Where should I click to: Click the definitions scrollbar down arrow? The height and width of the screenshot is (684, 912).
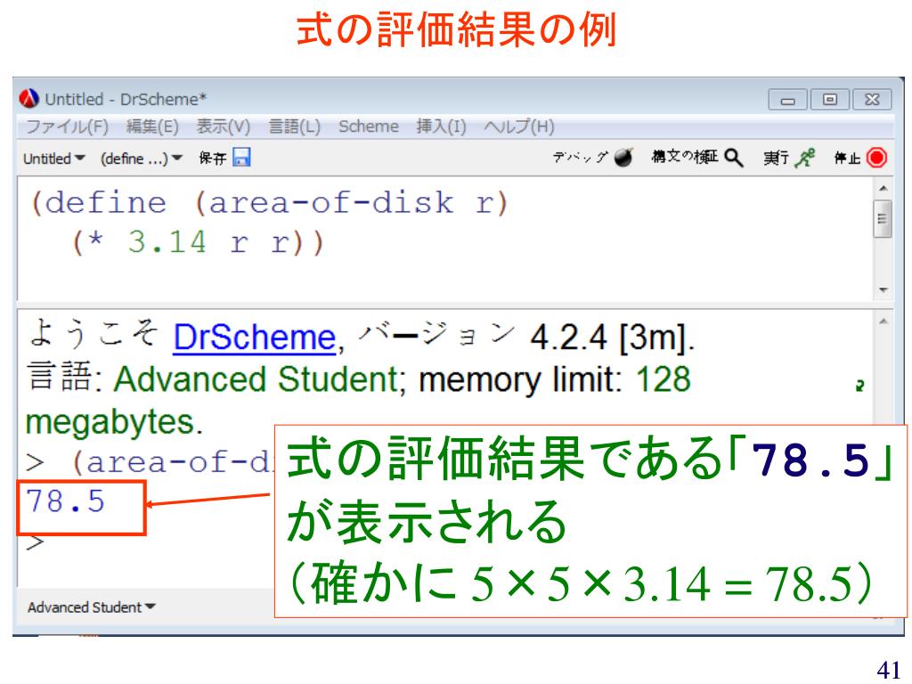(x=883, y=289)
